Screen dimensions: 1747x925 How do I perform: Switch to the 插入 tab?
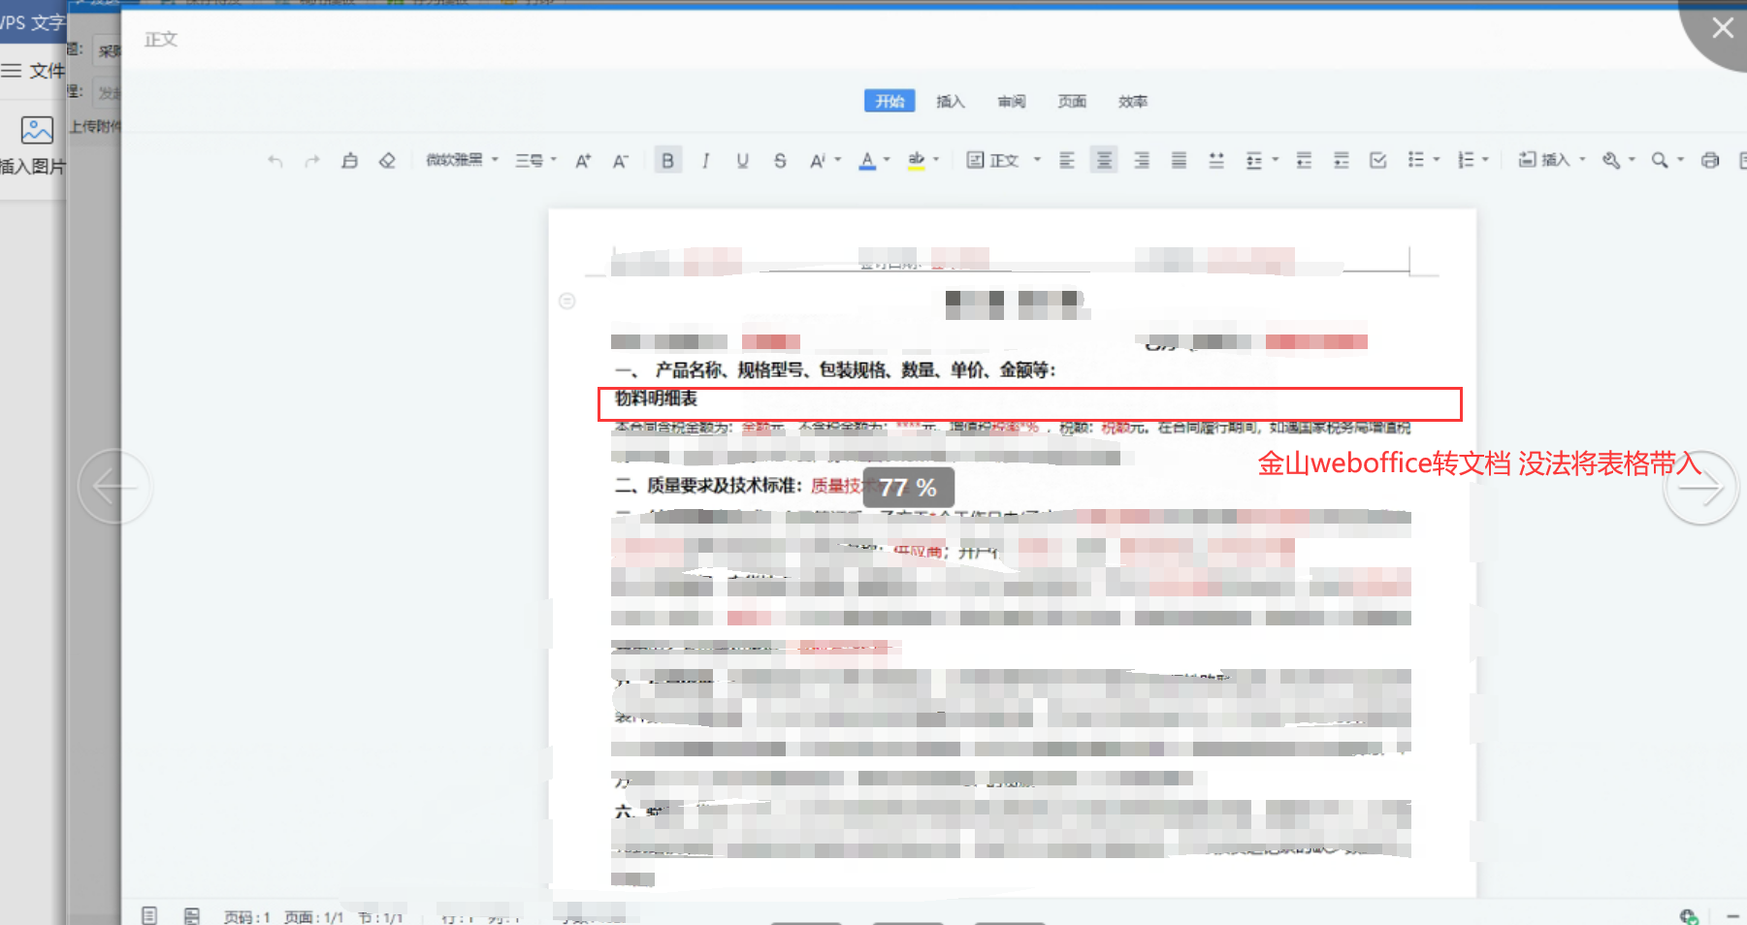[951, 102]
